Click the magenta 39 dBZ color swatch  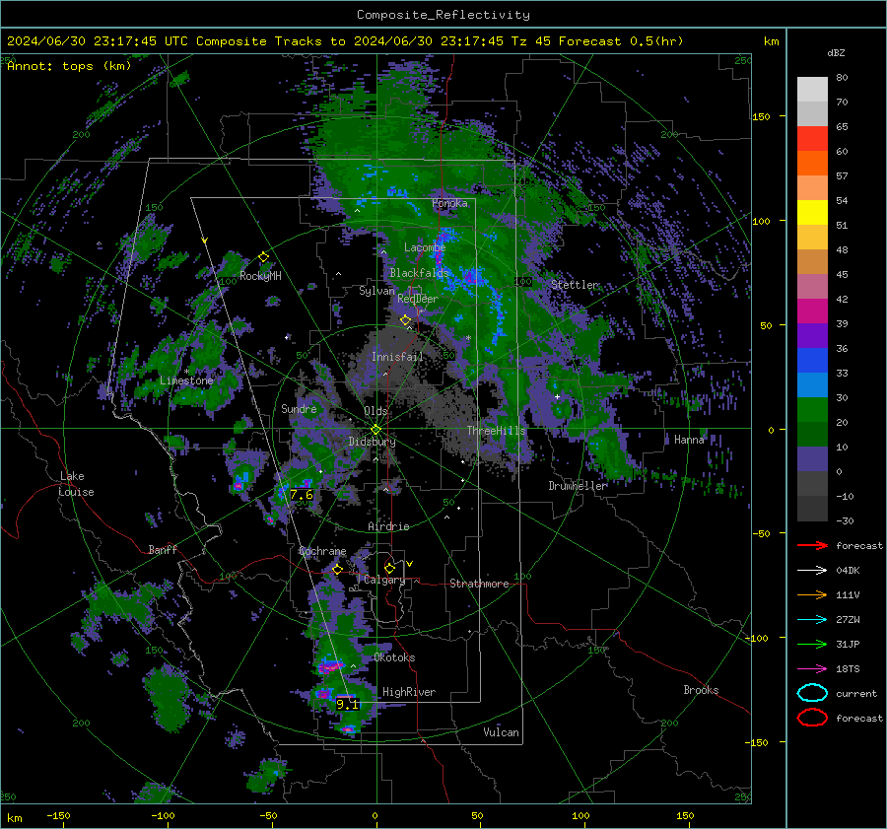coord(812,311)
